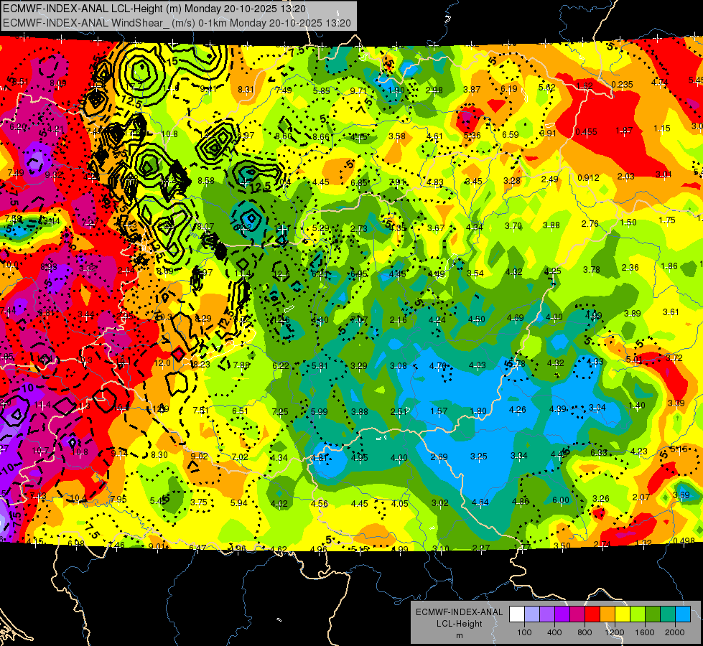Click the light lavender legend swatch

(532, 614)
